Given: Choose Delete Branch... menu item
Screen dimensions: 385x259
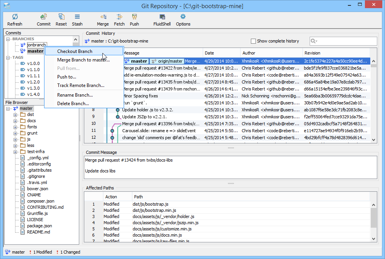Looking at the screenshot, I should [x=84, y=103].
